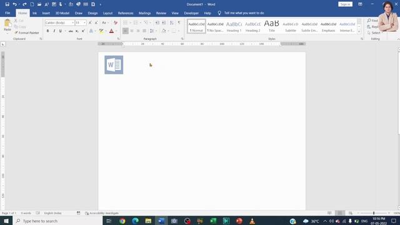The image size is (400, 225).
Task: Apply the Heading 1 style
Action: pos(234,26)
